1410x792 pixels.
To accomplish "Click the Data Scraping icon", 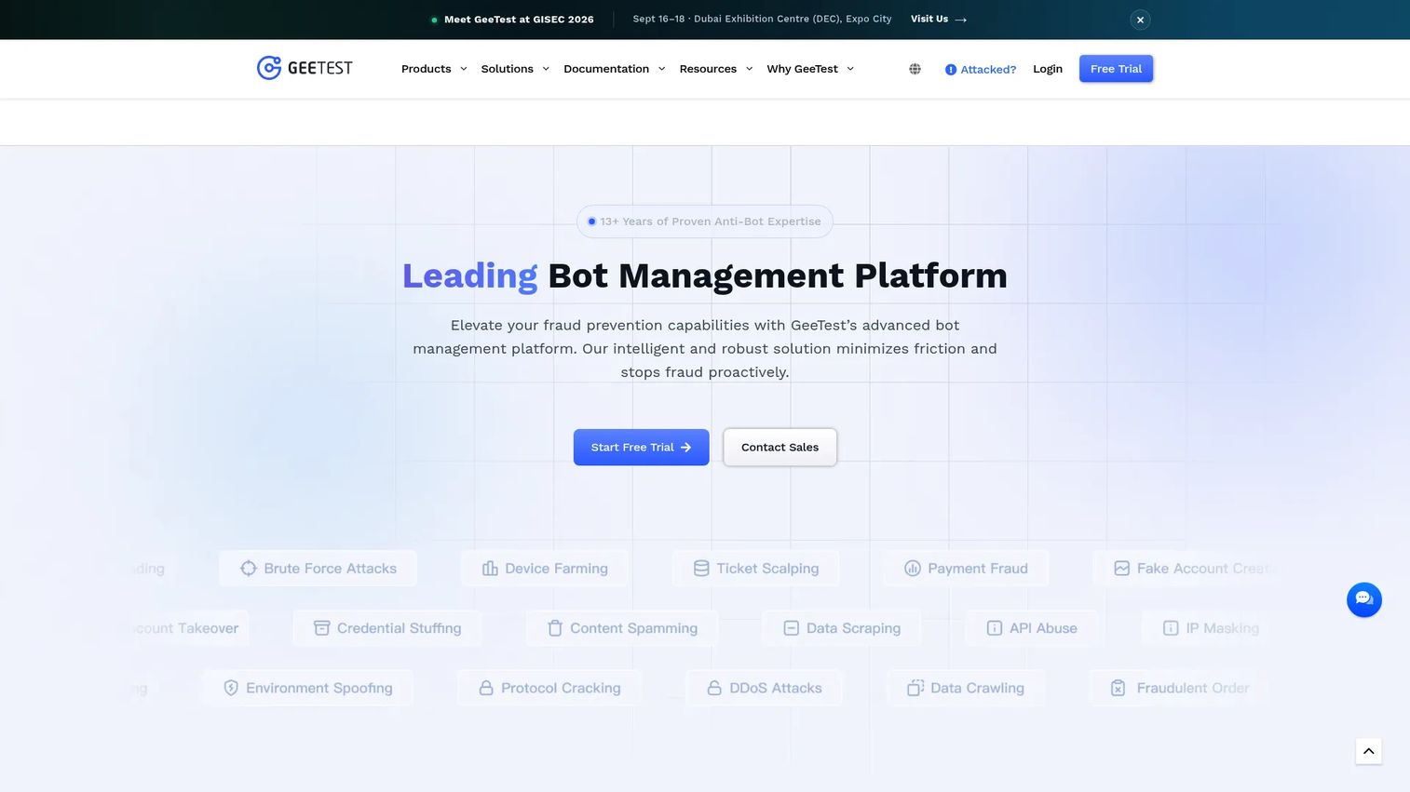I will [792, 628].
